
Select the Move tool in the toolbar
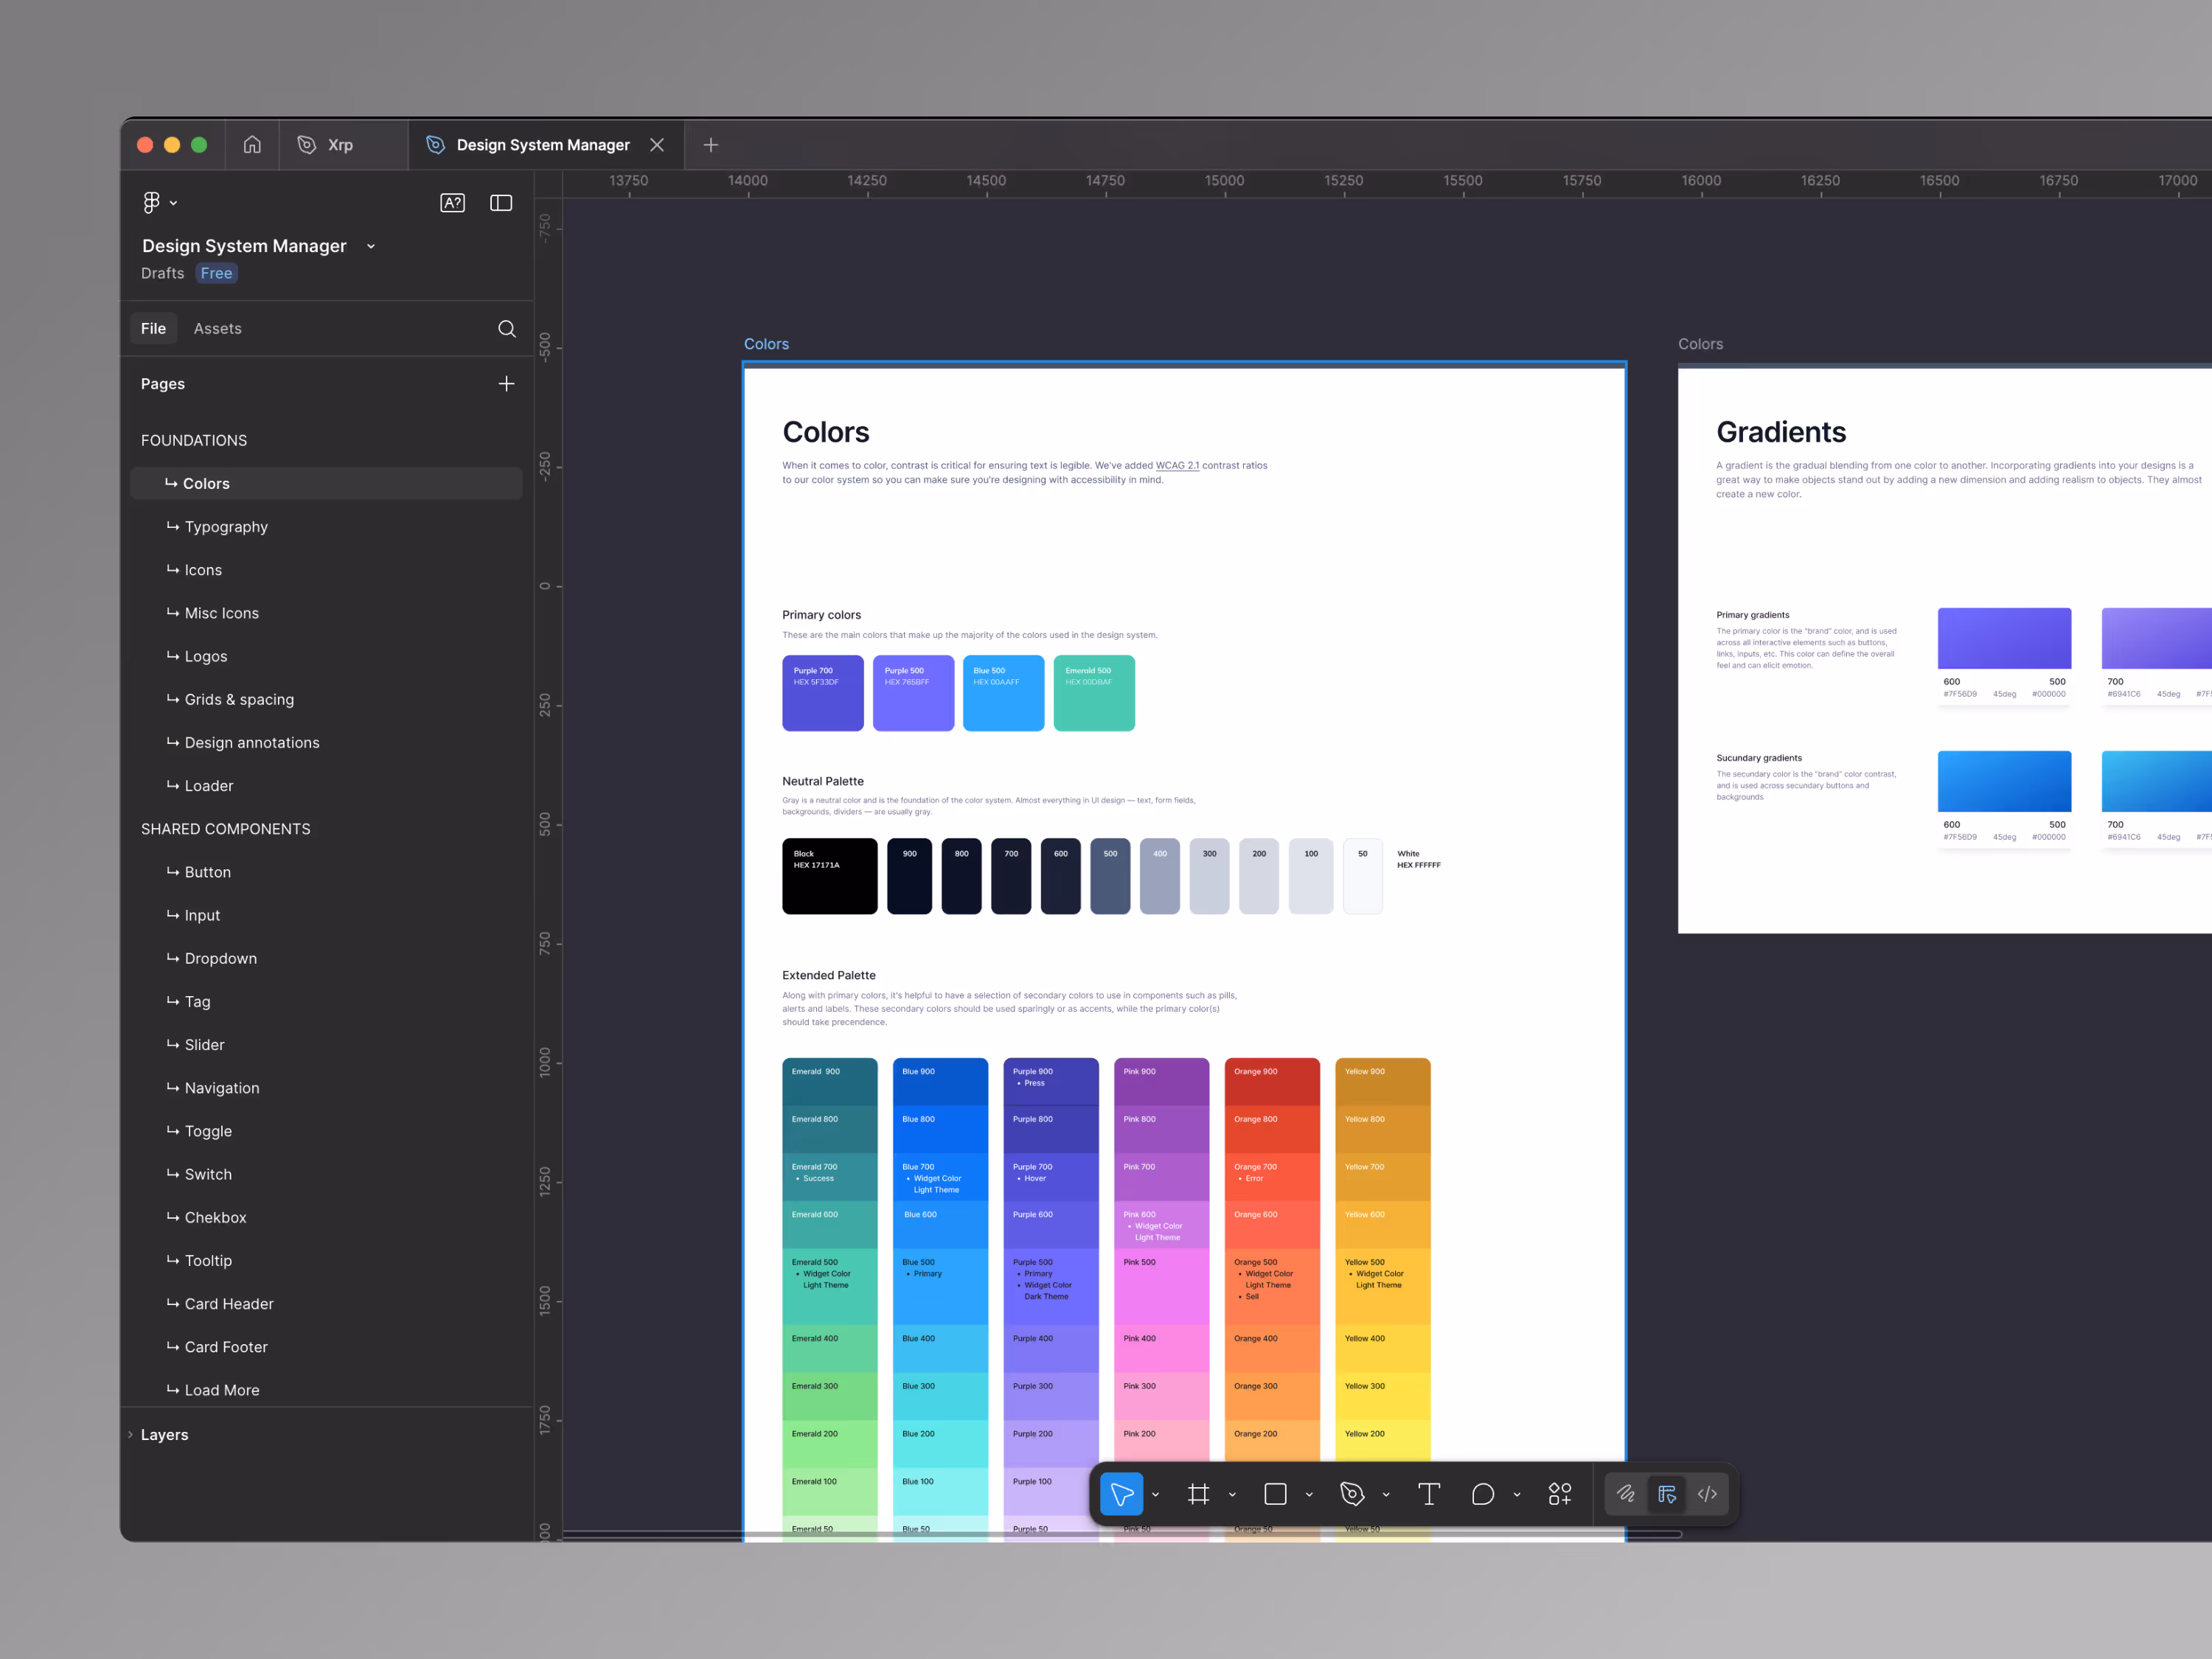pos(1122,1494)
